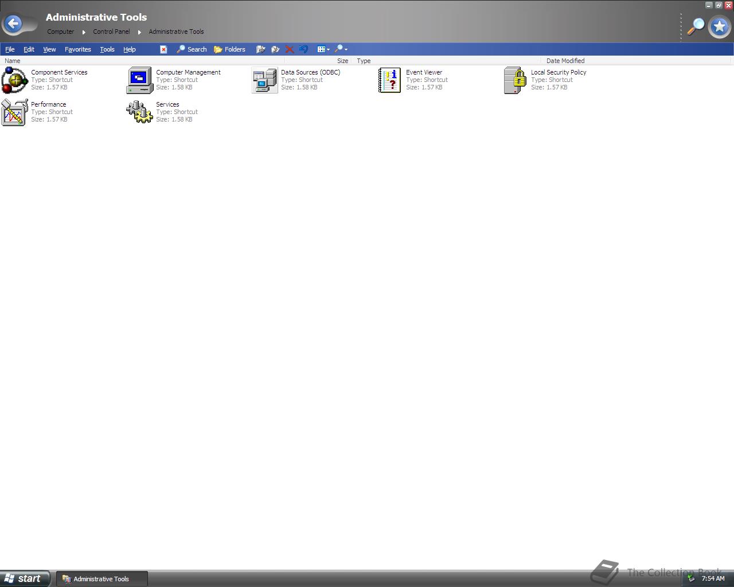Screen dimensions: 734x587
Task: Sort by the Date Modified column header
Action: pos(637,61)
